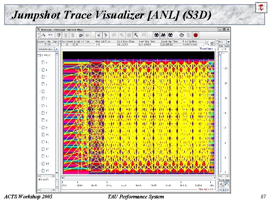Select timeline row 10 in tree

(45, 134)
